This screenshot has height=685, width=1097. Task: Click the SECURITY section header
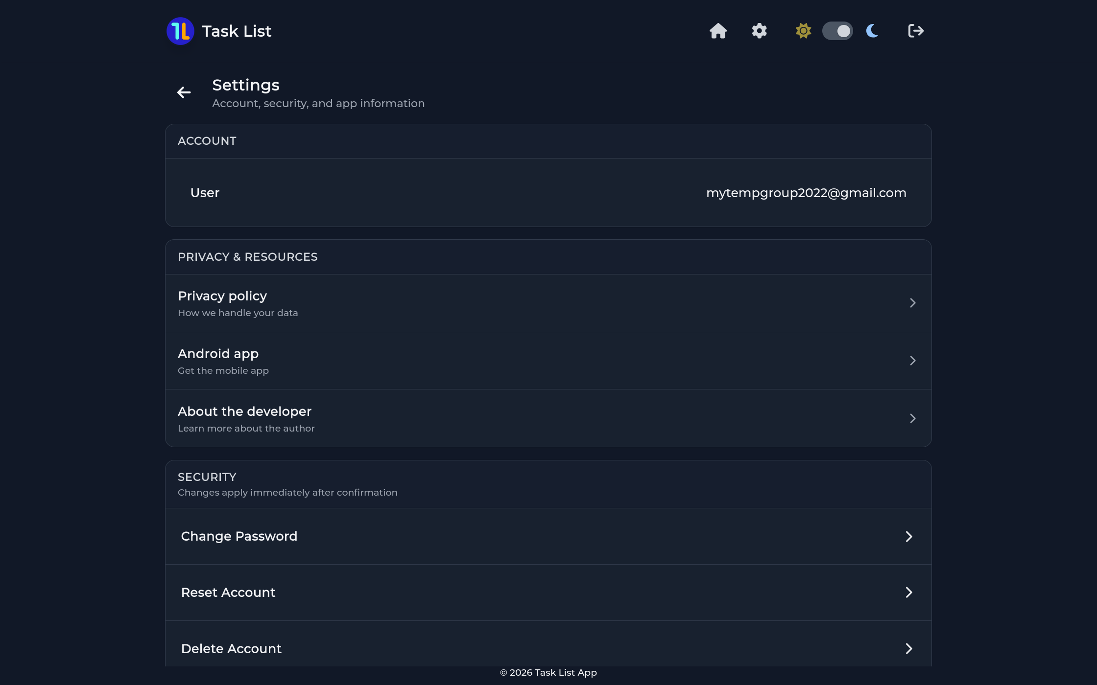pos(207,477)
